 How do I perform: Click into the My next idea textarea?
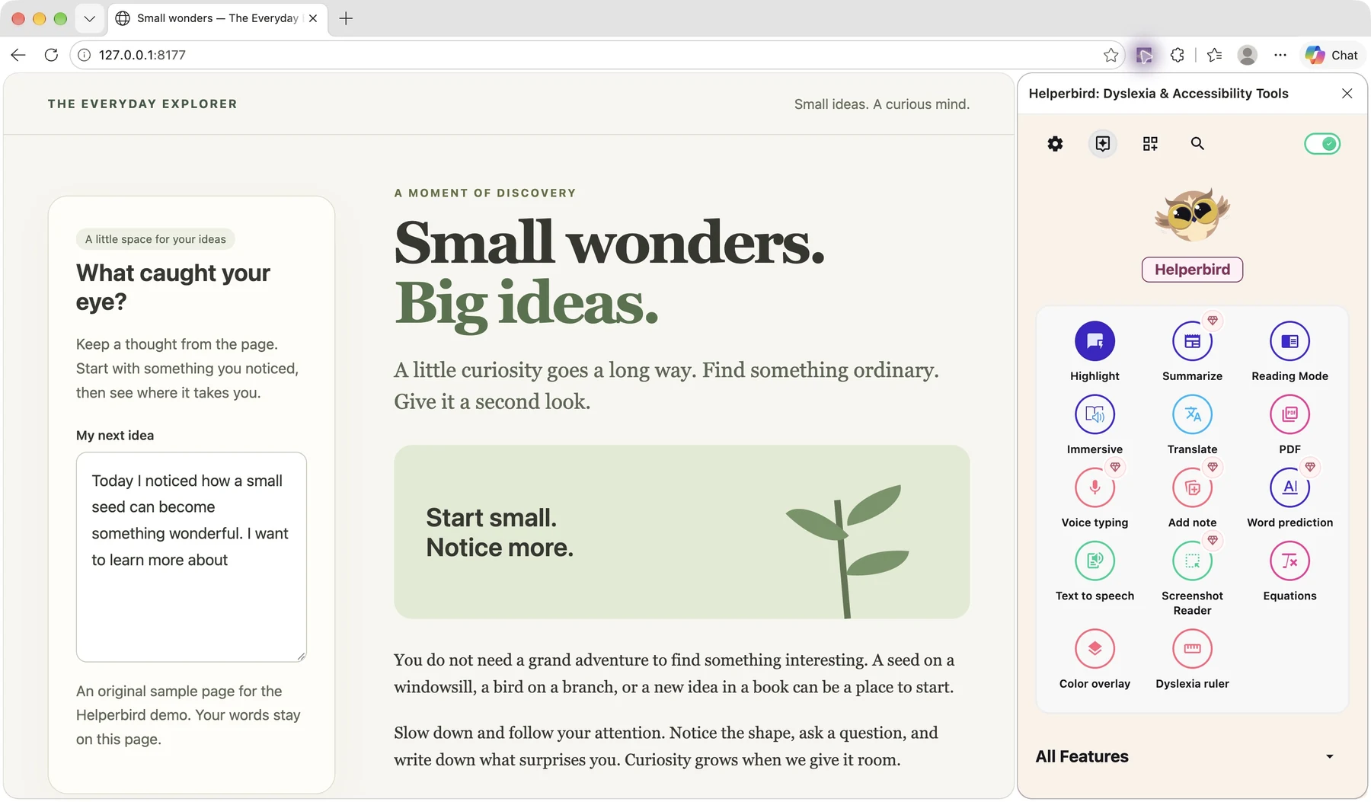[191, 557]
